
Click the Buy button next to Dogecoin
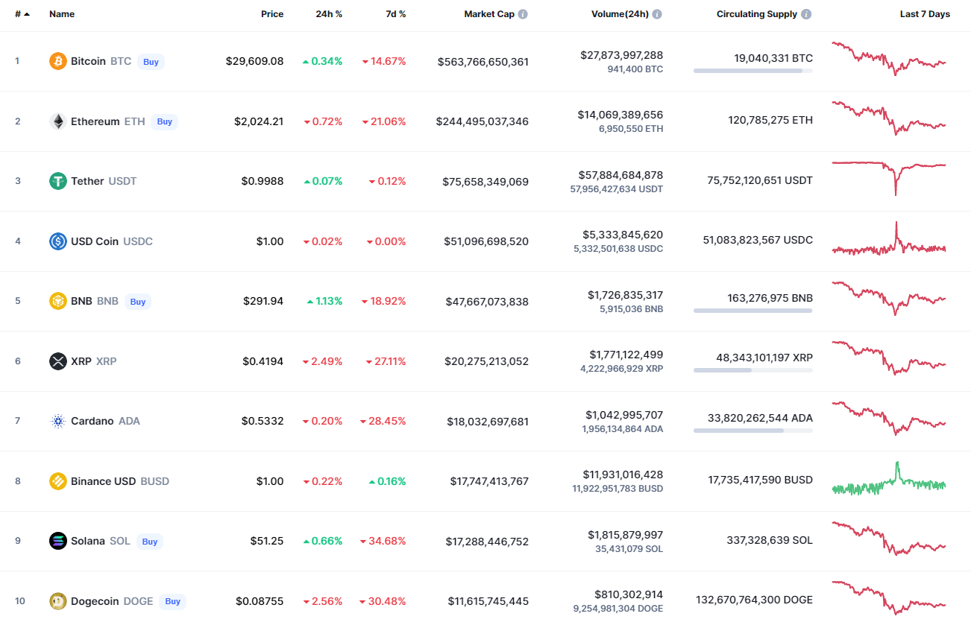tap(173, 601)
